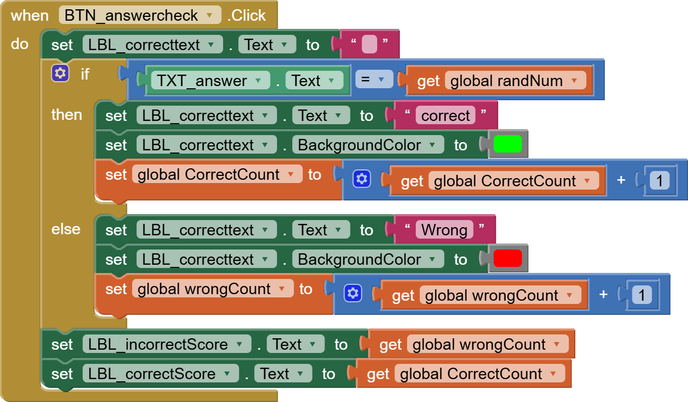Open the if block mutator gear
The image size is (688, 402).
[60, 73]
